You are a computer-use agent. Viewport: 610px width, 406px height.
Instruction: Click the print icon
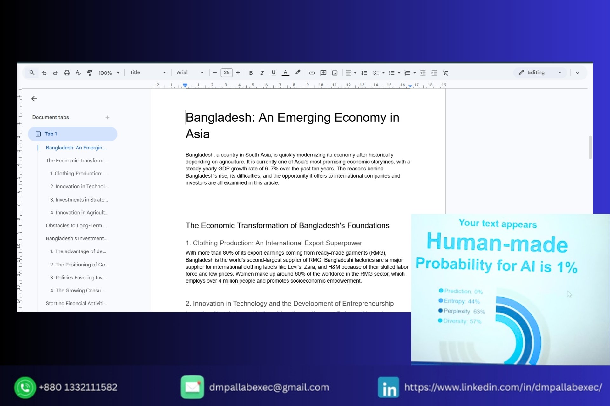pyautogui.click(x=67, y=73)
